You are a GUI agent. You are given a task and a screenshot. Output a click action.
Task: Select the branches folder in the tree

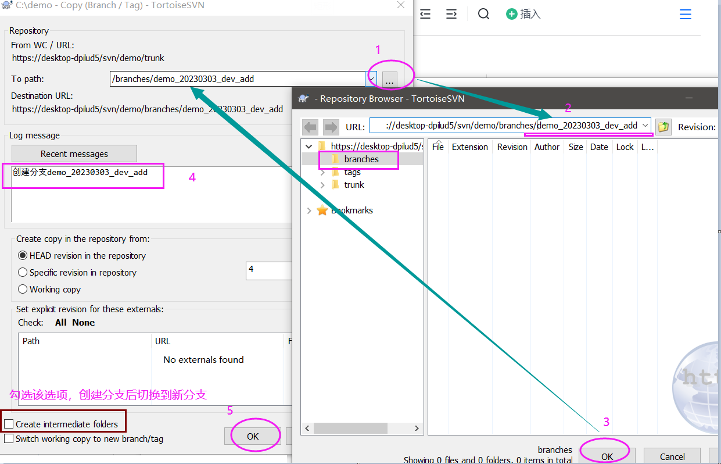pos(361,159)
